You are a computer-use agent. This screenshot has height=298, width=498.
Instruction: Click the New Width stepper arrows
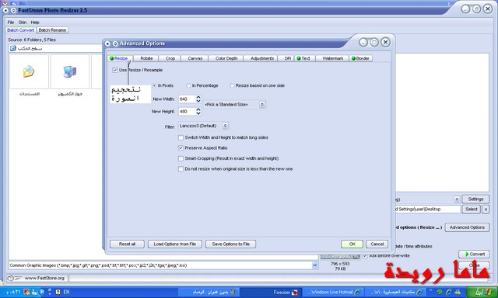(x=198, y=99)
